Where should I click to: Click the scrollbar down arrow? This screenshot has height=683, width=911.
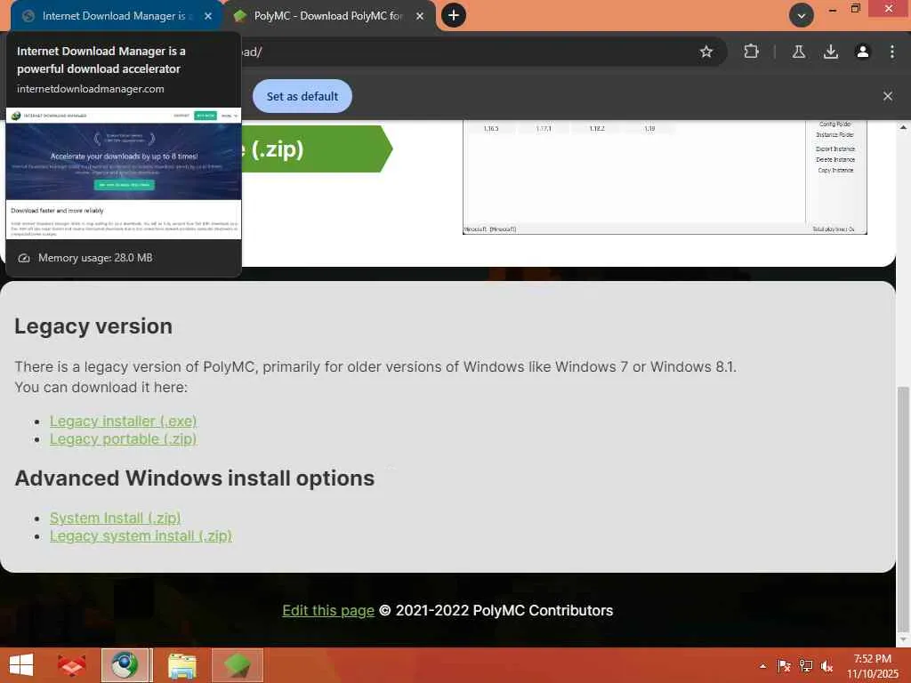tap(903, 639)
